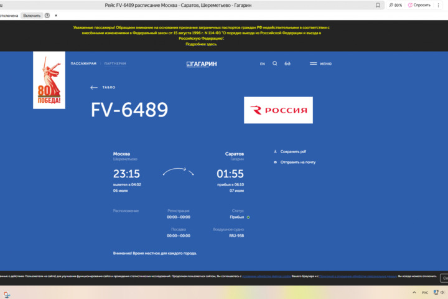
Task: Click the вылетел в 04:02 text
Action: pyautogui.click(x=127, y=184)
